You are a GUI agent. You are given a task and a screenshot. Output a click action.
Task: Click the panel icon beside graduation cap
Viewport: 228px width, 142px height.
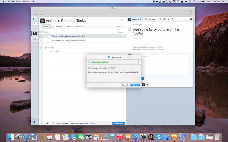click(x=47, y=123)
